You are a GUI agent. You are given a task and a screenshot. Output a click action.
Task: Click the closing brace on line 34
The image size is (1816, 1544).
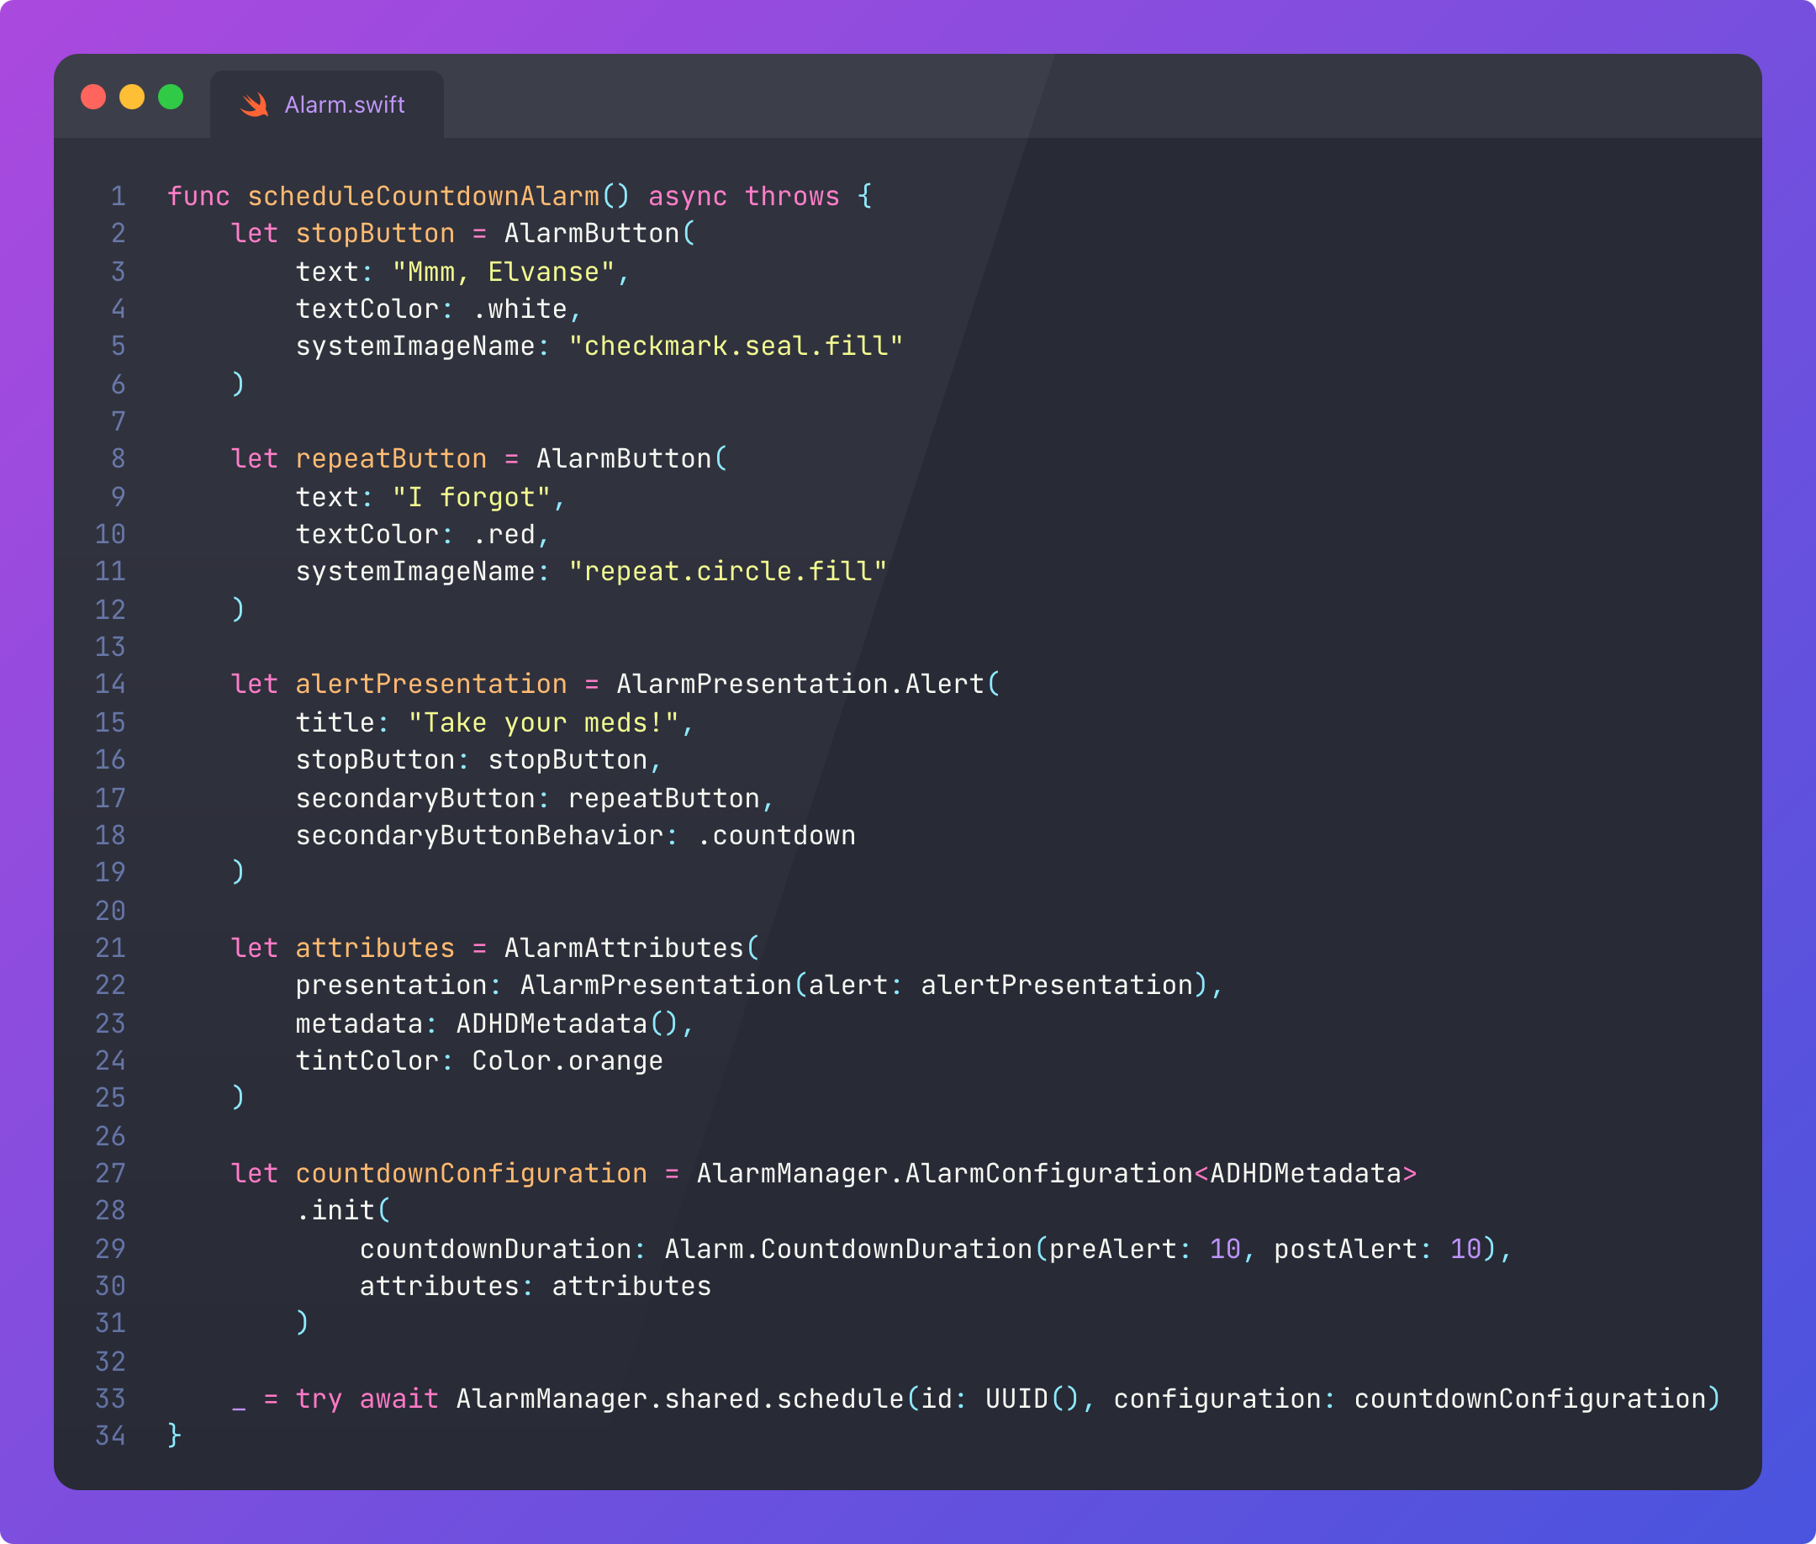click(174, 1436)
